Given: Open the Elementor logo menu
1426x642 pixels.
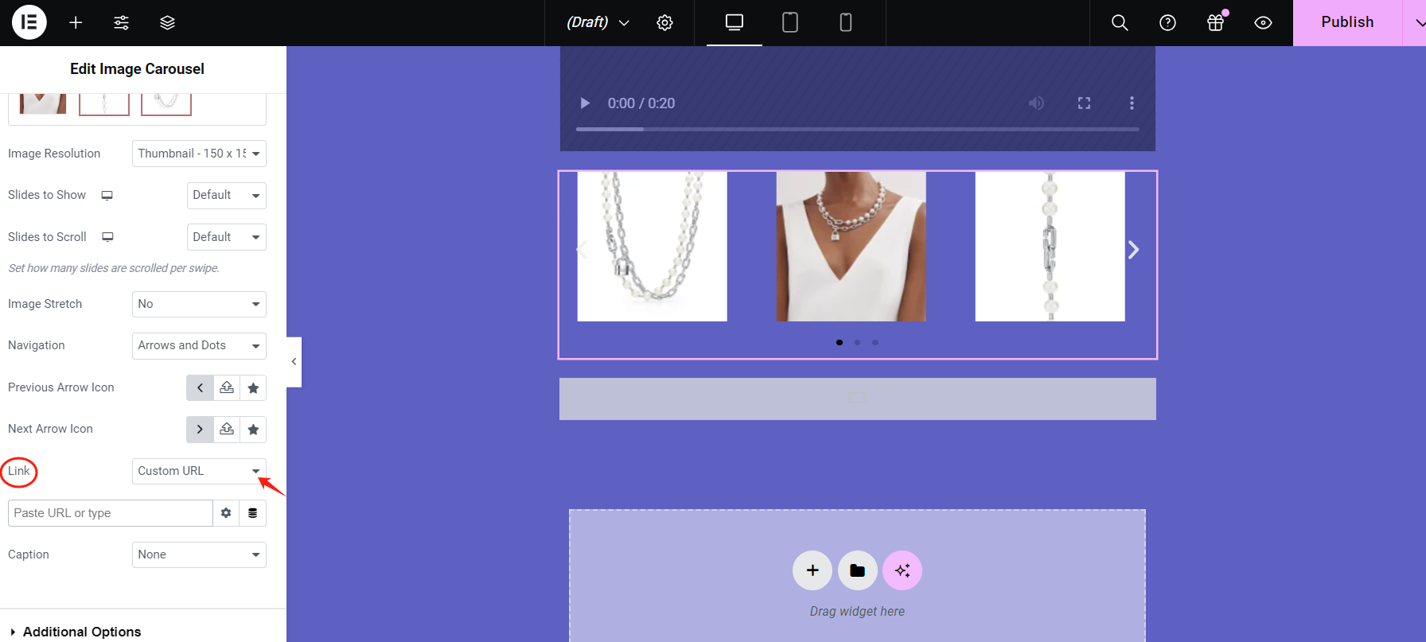Looking at the screenshot, I should tap(29, 22).
